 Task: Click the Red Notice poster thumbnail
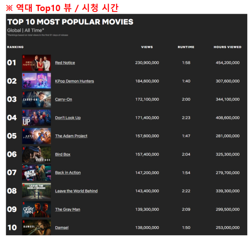click(x=37, y=63)
